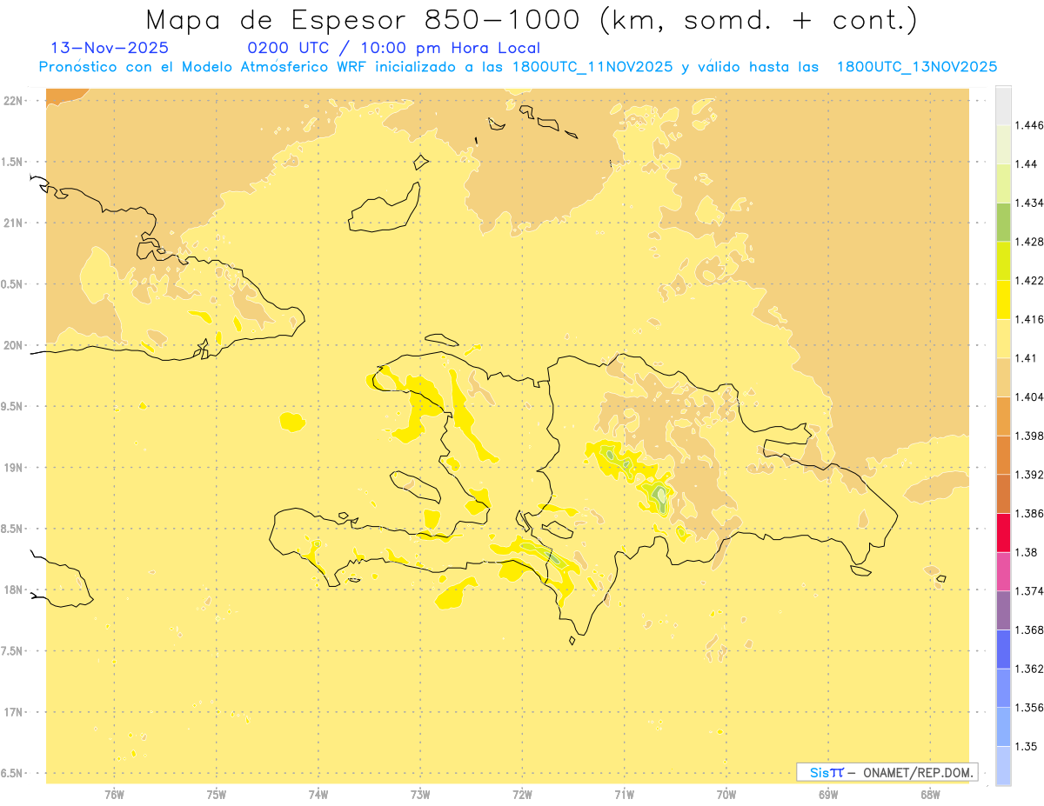
Task: Click the colorbar value 1.446
Action: tap(1029, 125)
